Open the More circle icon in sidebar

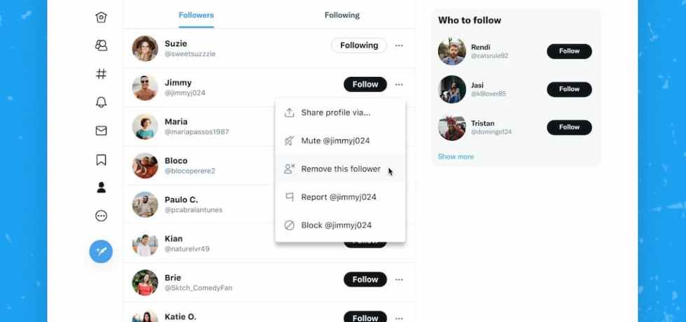(x=101, y=216)
